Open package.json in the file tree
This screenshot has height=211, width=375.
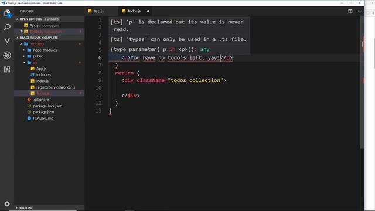(x=49, y=112)
